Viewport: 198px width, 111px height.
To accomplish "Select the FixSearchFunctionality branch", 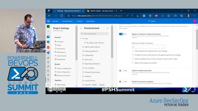I will click(x=92, y=72).
